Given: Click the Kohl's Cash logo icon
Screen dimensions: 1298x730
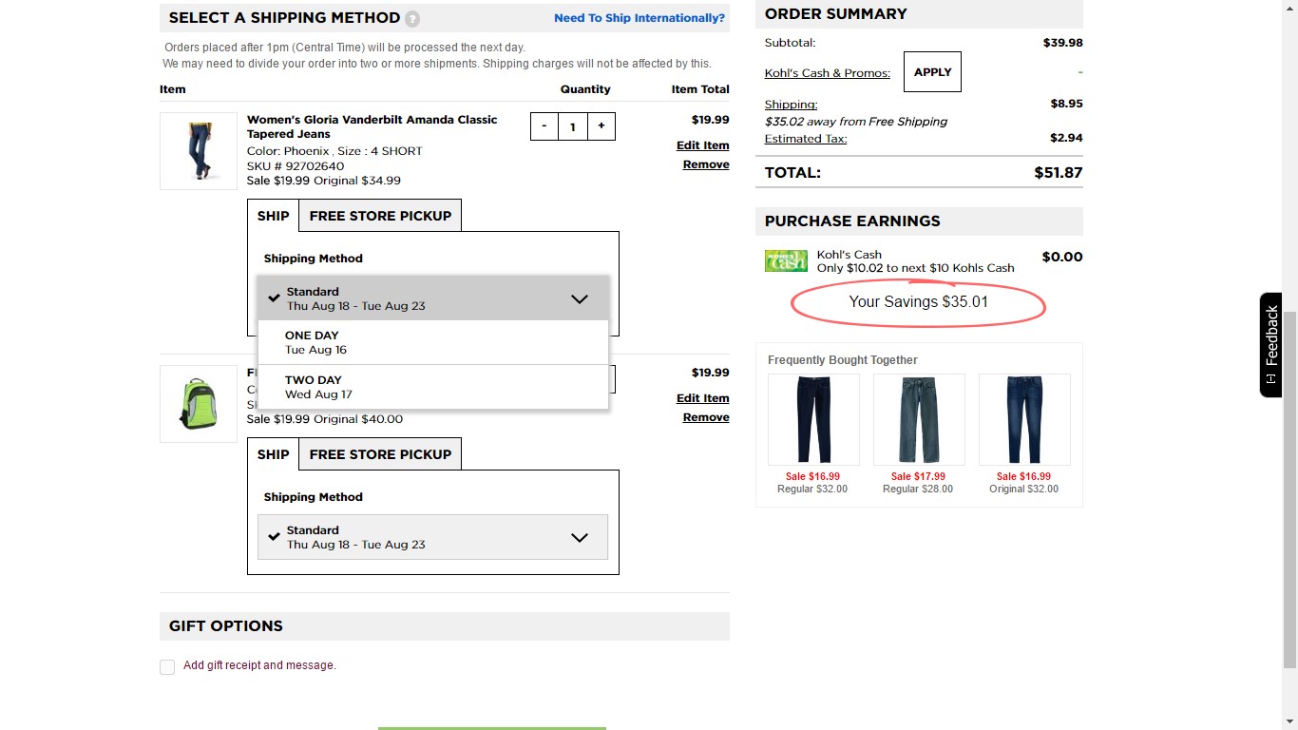Looking at the screenshot, I should 786,260.
